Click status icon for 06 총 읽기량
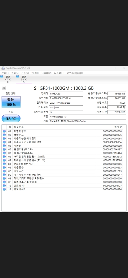The image size is (128, 278). pyautogui.click(x=4, y=150)
